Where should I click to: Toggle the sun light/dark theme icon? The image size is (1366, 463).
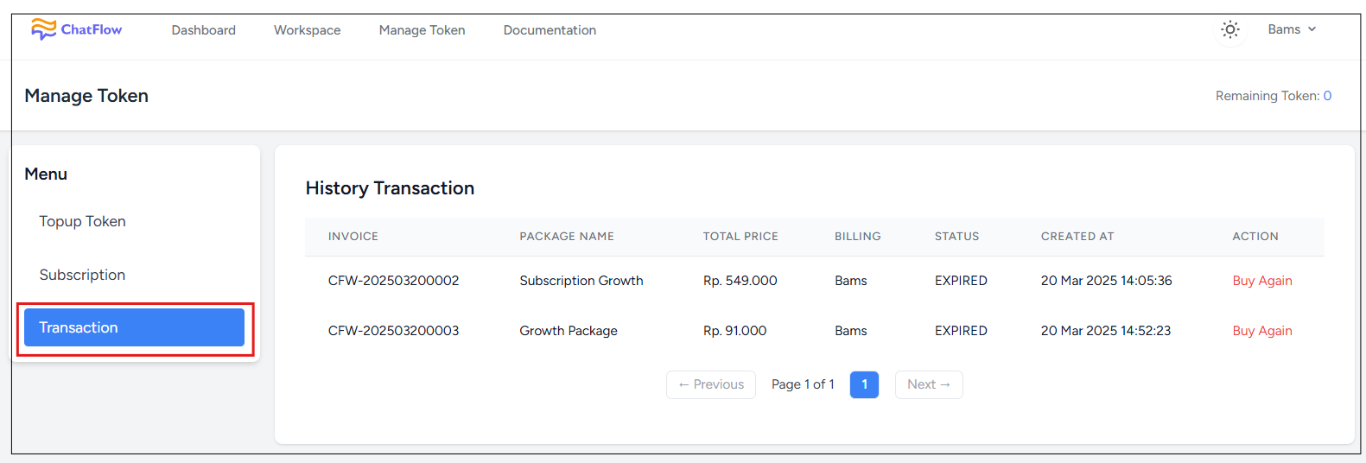(x=1230, y=29)
